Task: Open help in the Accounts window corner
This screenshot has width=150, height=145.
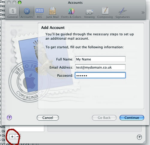Action: pyautogui.click(x=139, y=137)
